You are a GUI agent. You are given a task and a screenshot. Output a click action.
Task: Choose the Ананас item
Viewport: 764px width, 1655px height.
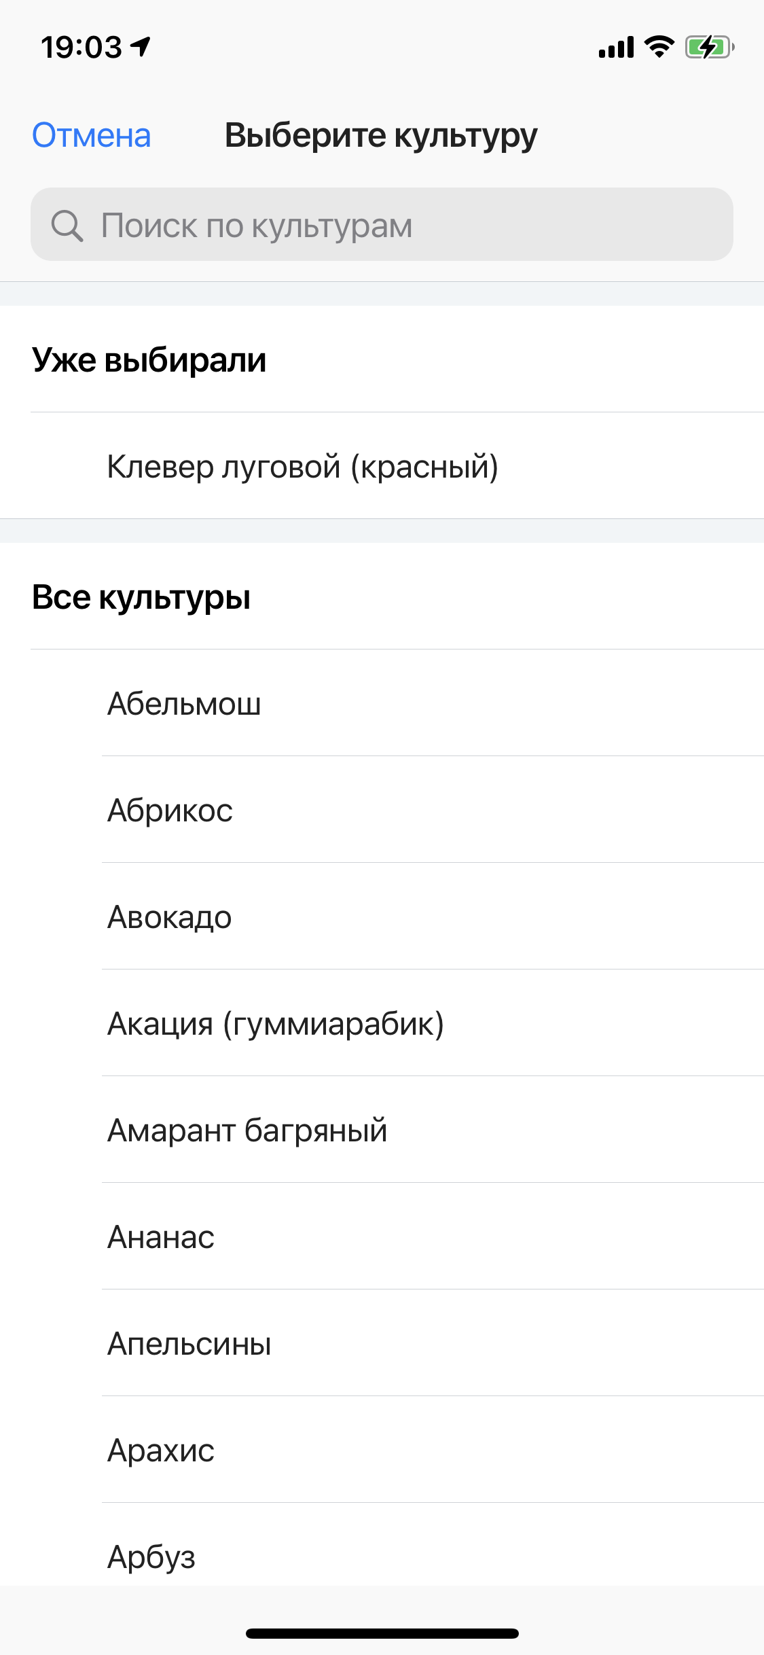[x=382, y=1236]
